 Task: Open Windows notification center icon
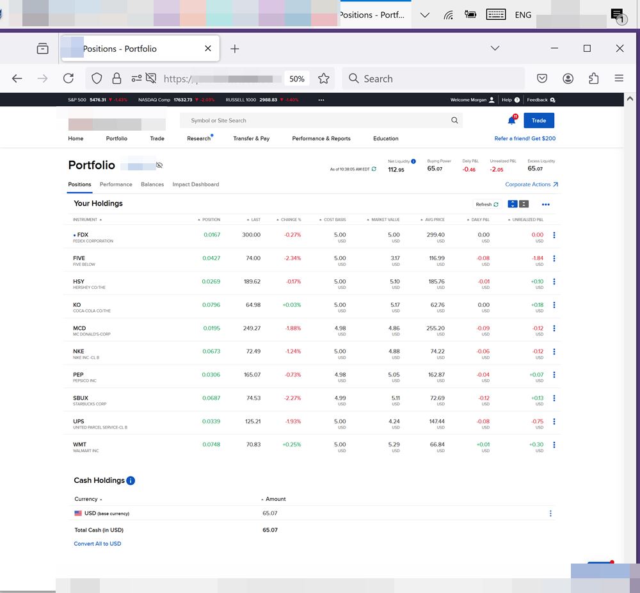[x=618, y=15]
